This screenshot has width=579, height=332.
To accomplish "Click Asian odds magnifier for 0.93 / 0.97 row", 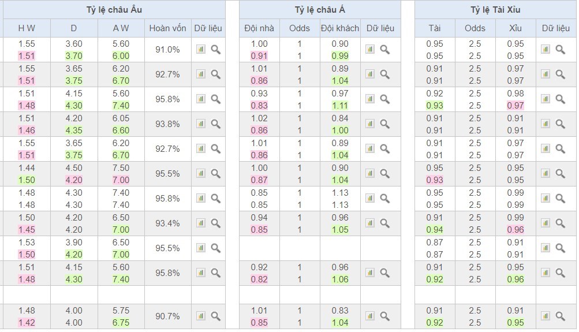I will click(385, 99).
